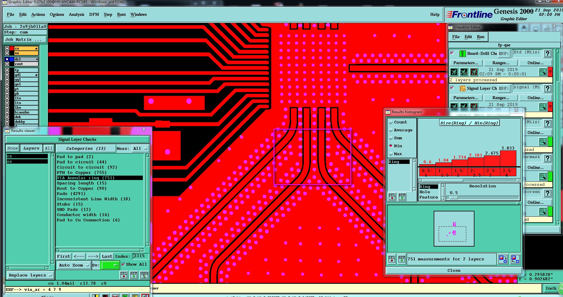Toggle display box of the cs layer
Image resolution: width=563 pixels, height=297 pixels.
(x=7, y=48)
